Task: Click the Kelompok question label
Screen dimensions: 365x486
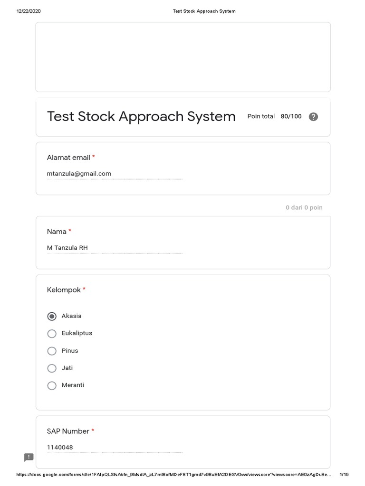Action: pos(64,290)
